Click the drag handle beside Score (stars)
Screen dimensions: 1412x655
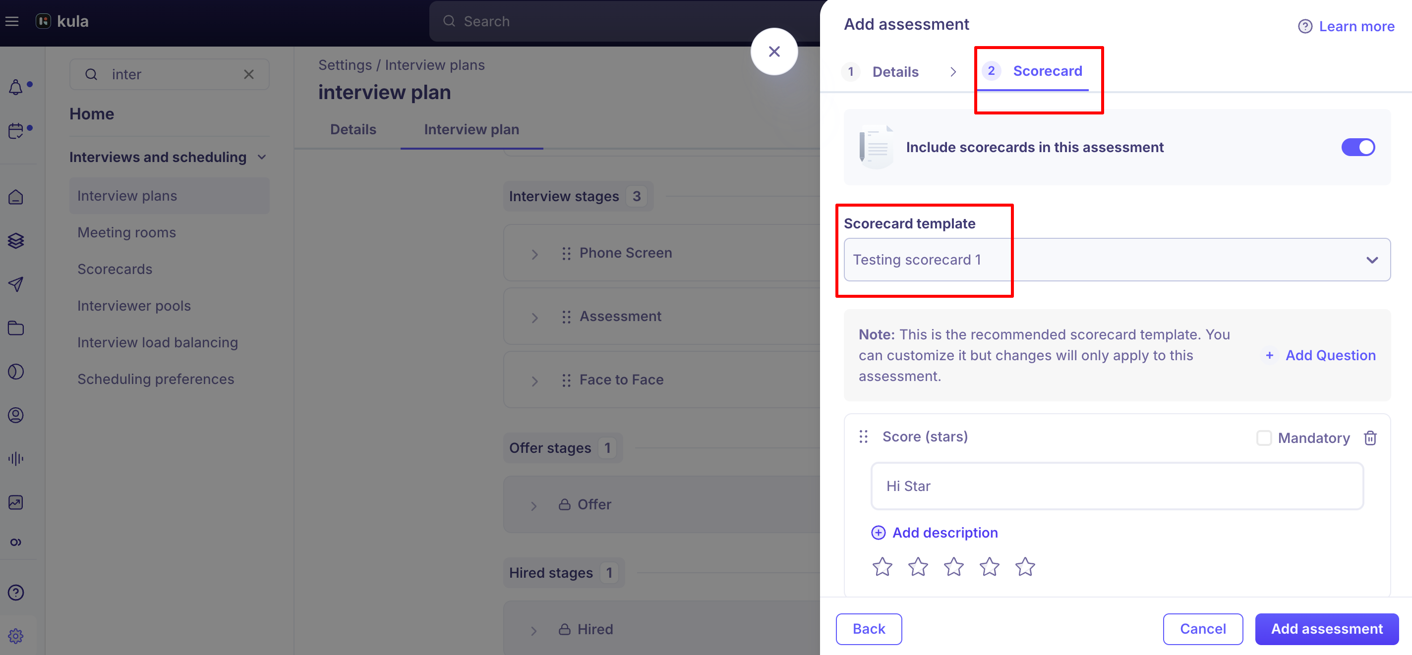click(x=863, y=437)
